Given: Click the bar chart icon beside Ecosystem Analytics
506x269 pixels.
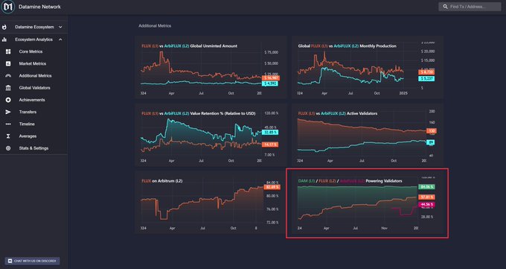Looking at the screenshot, I should [x=4, y=39].
